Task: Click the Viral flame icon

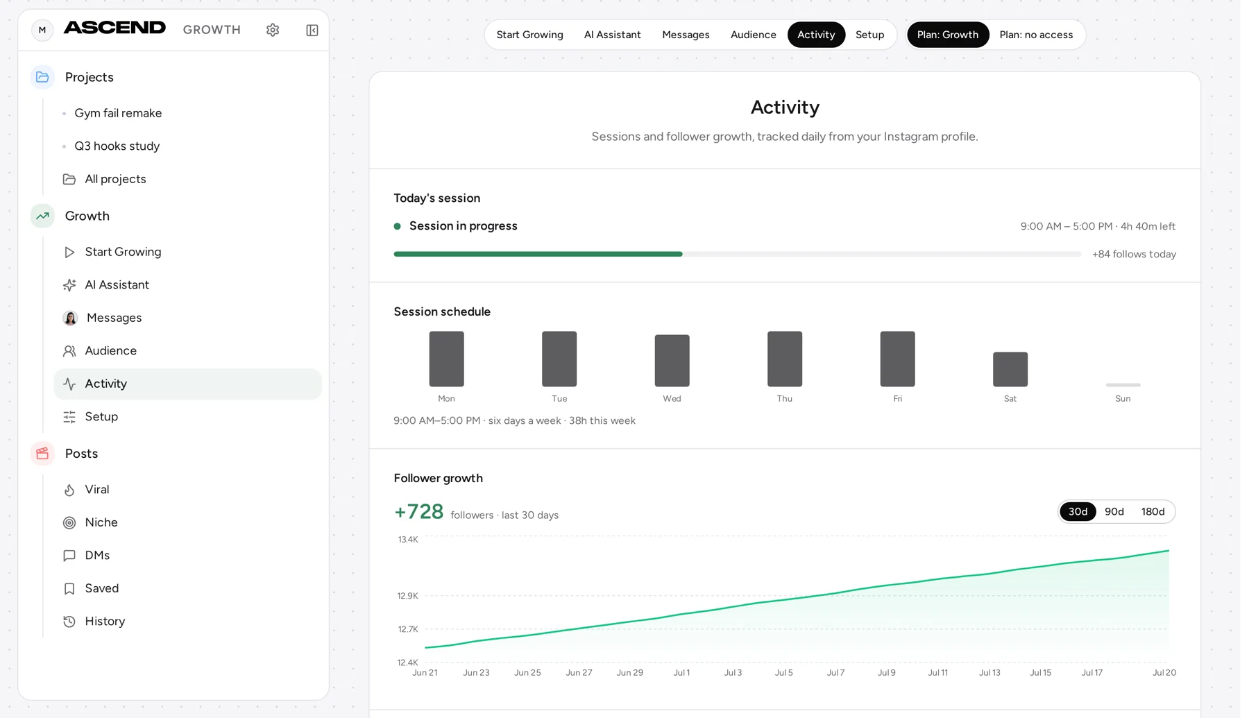Action: pos(69,490)
